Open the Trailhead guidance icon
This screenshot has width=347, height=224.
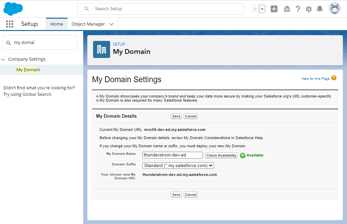click(287, 9)
